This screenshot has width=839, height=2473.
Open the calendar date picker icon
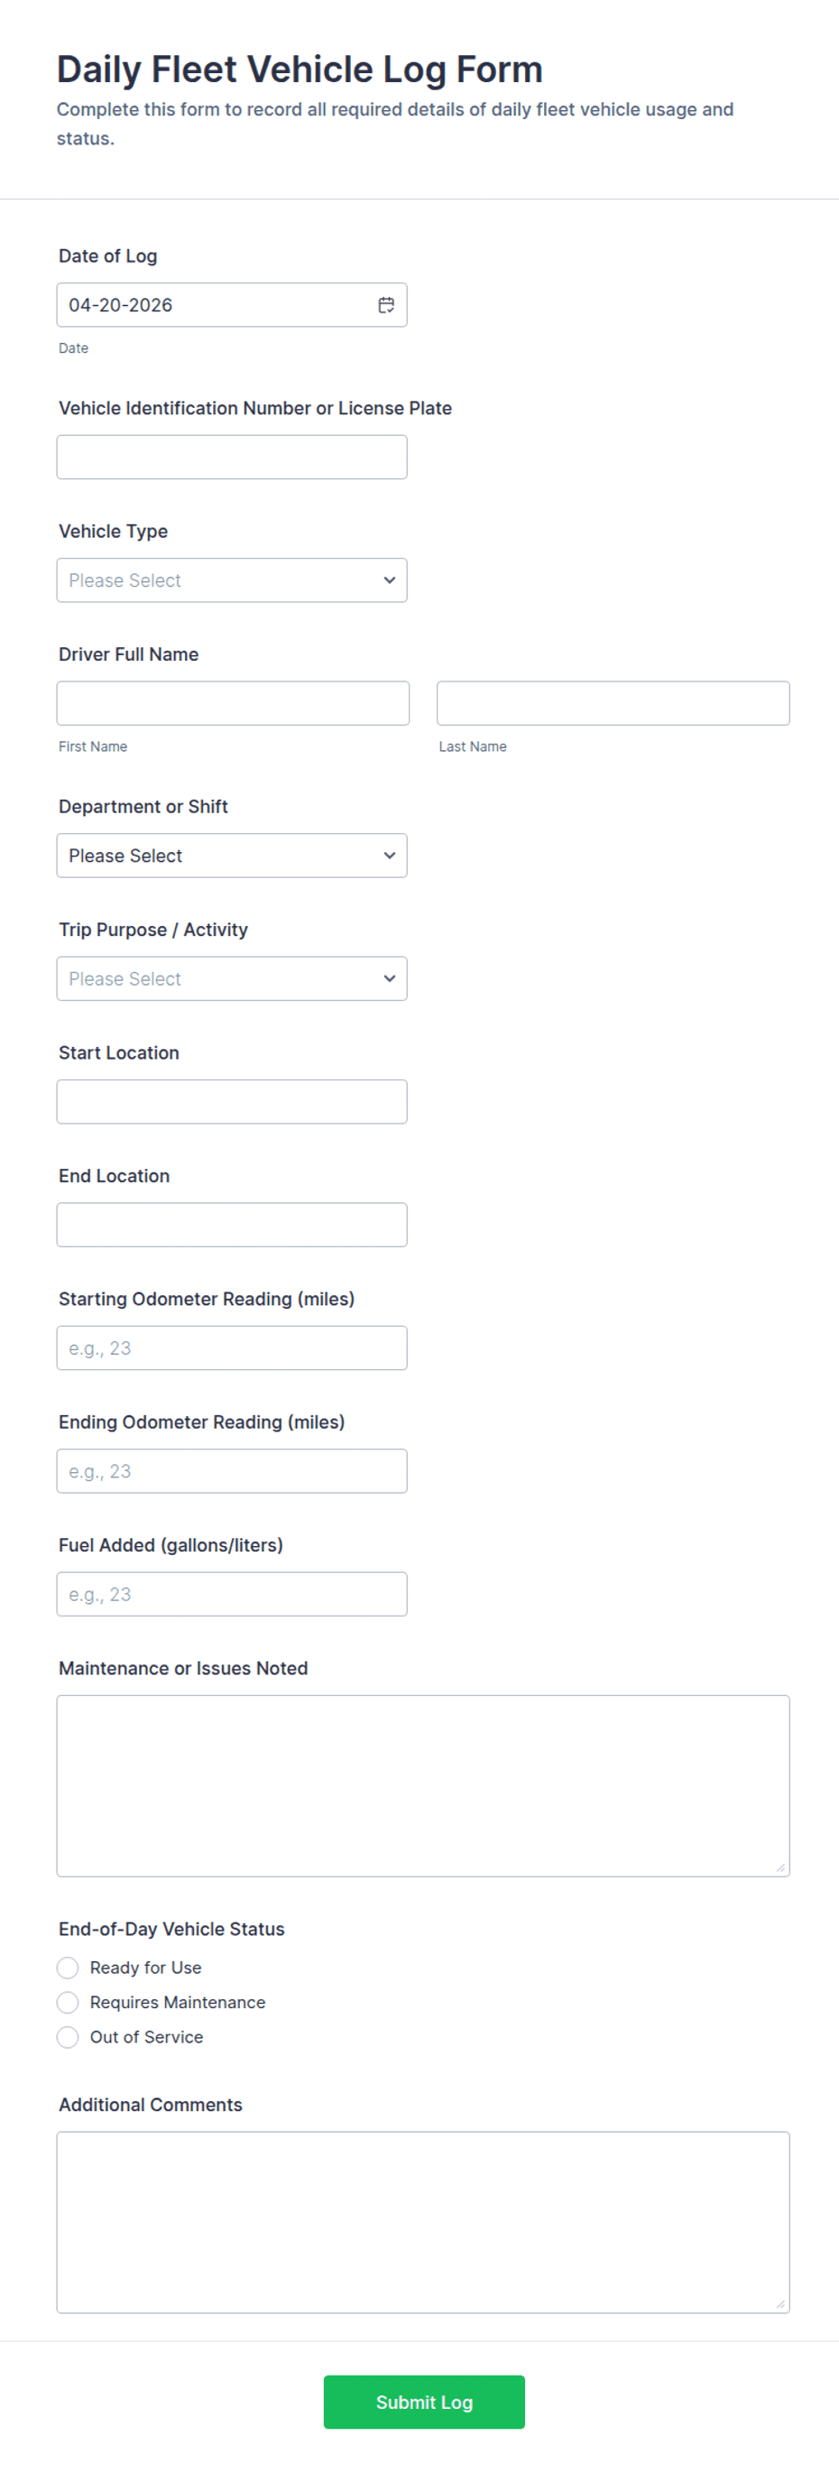pos(386,305)
